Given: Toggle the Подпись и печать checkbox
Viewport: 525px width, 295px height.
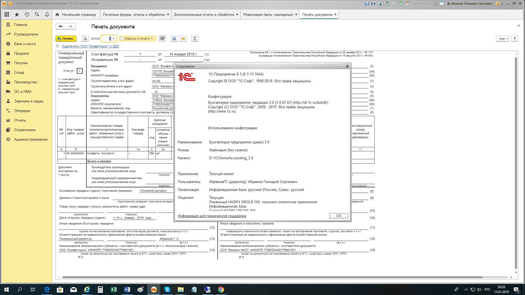Looking at the screenshot, I should tap(122, 39).
